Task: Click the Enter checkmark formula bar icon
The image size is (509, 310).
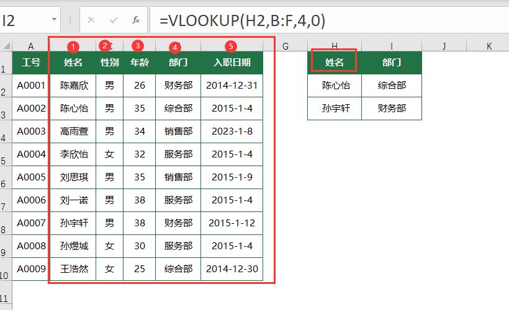Action: point(114,20)
